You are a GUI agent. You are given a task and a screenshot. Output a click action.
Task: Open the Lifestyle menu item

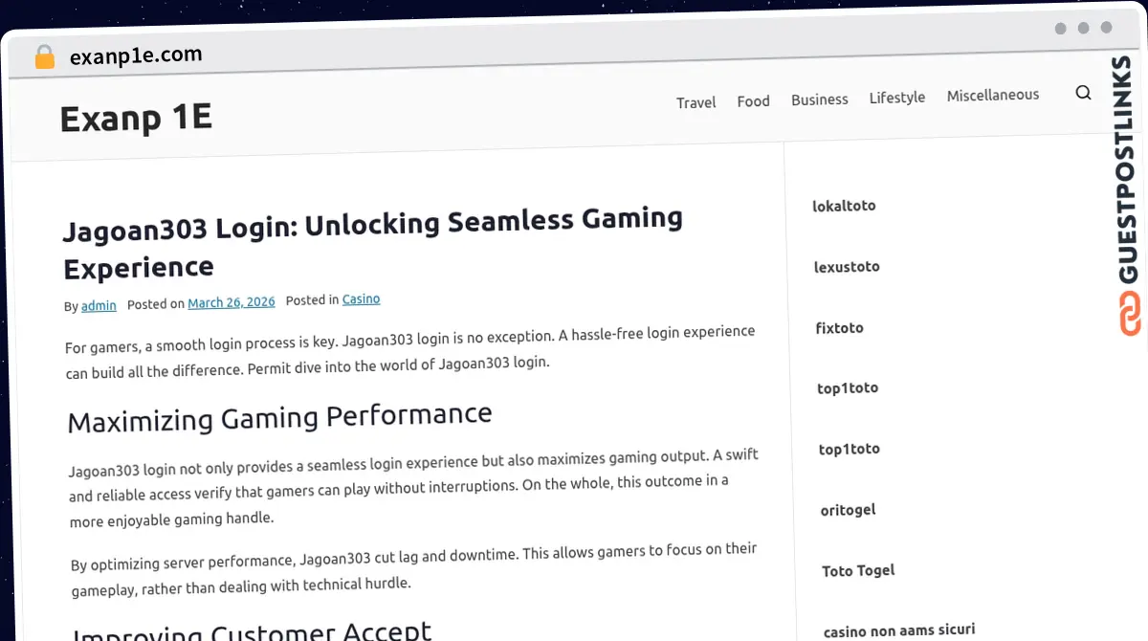tap(896, 97)
